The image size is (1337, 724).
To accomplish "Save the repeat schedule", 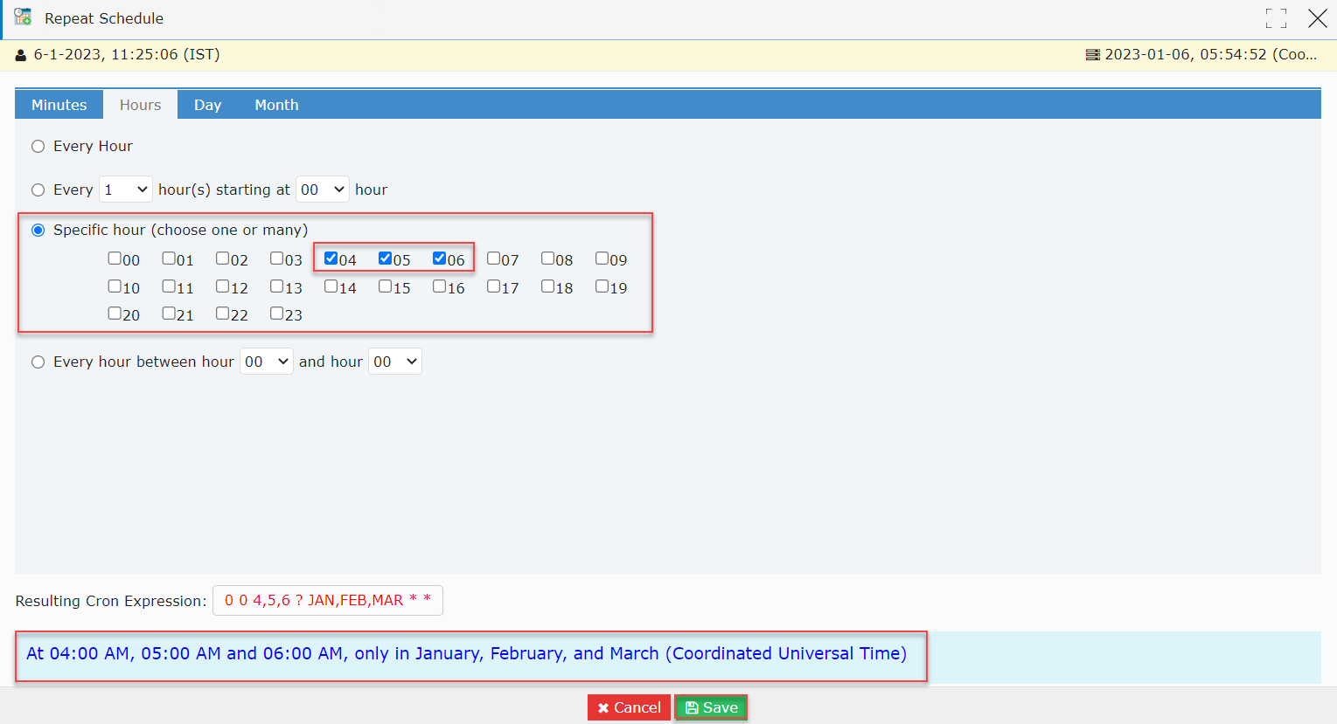I will point(711,707).
